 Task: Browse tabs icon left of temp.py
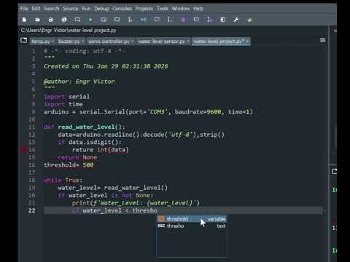click(23, 40)
